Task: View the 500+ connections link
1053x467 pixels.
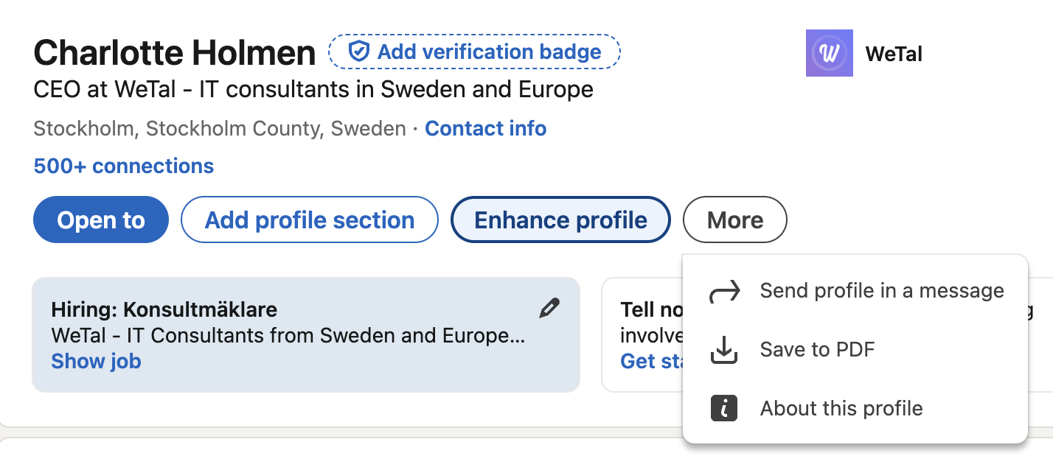Action: [x=124, y=166]
